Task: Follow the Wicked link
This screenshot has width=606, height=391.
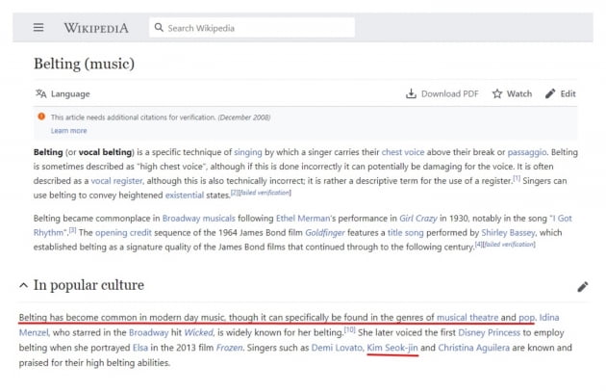Action: tap(198, 332)
